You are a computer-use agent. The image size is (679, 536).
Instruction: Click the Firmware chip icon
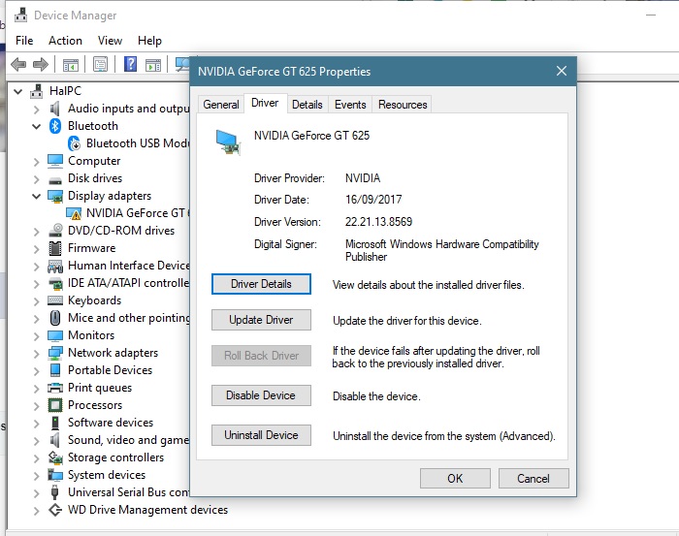tap(55, 248)
